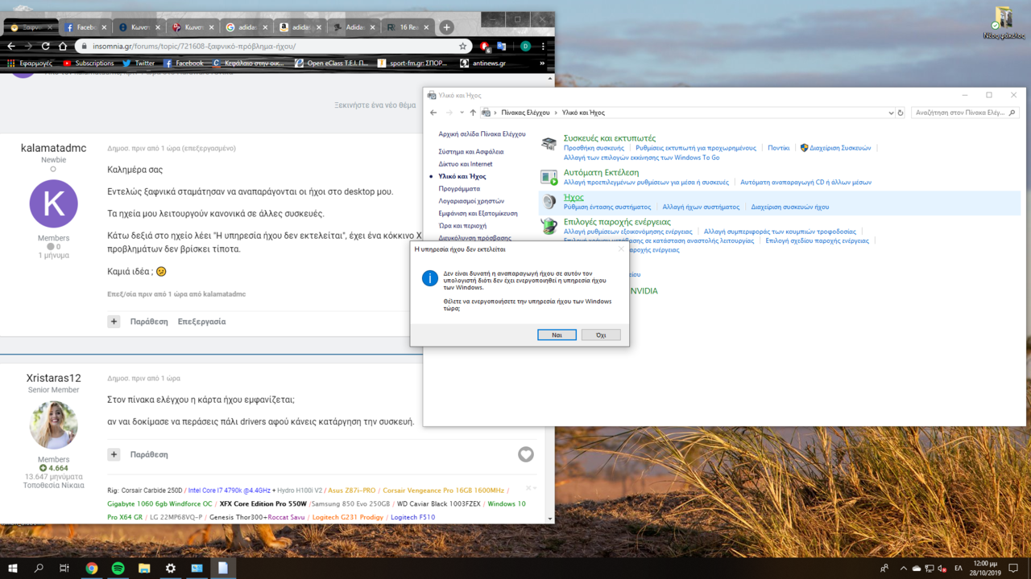
Task: Open the Twitter bookmark
Action: (138, 63)
